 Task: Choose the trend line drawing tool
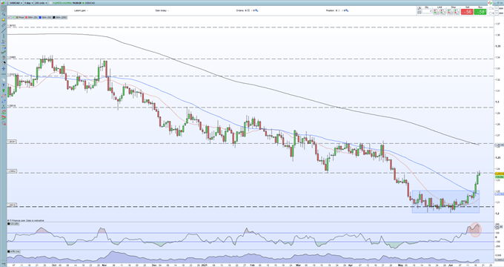(4, 30)
